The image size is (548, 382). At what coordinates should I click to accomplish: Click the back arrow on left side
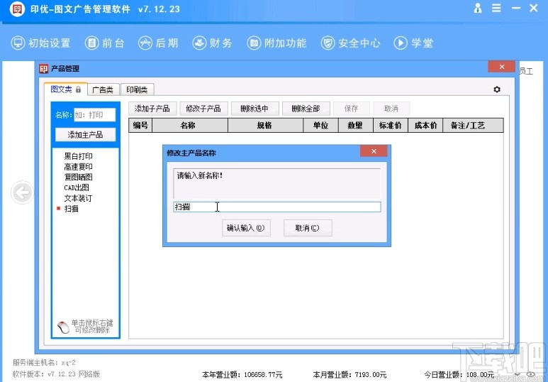tap(23, 192)
